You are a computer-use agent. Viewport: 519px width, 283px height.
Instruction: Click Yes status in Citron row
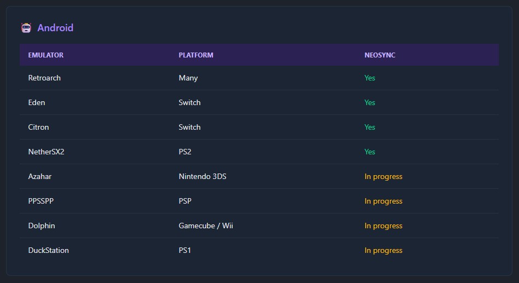(x=370, y=127)
